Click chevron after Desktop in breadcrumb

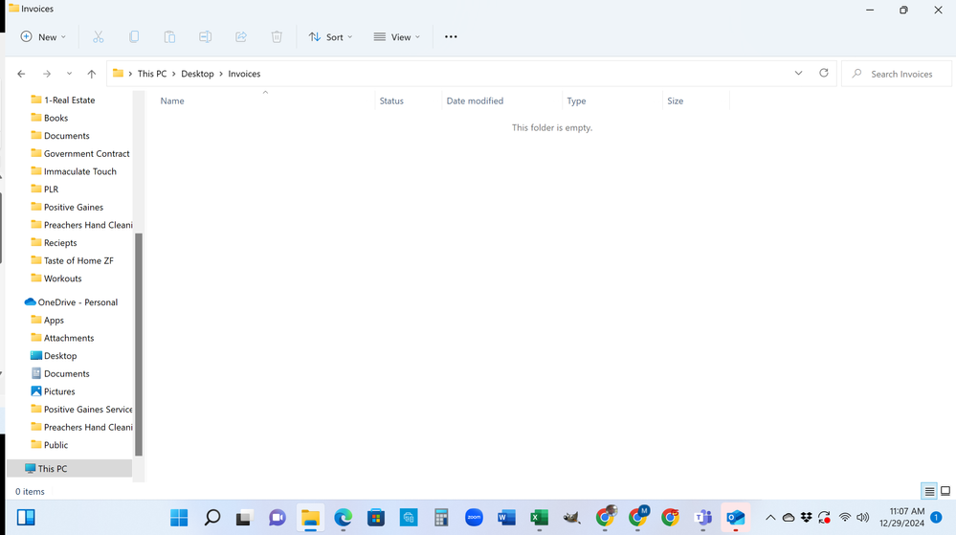pyautogui.click(x=221, y=74)
